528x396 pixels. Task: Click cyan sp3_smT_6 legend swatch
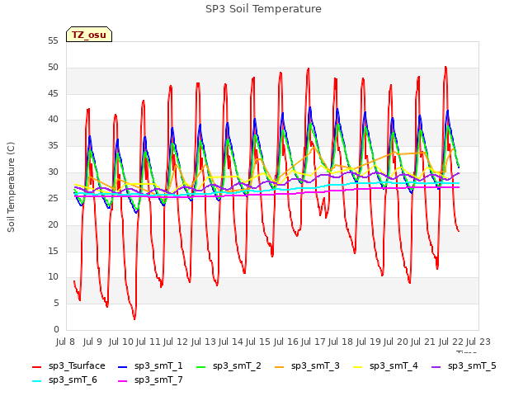pos(36,381)
